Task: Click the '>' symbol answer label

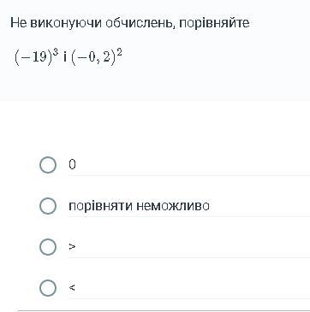Action: tap(72, 247)
